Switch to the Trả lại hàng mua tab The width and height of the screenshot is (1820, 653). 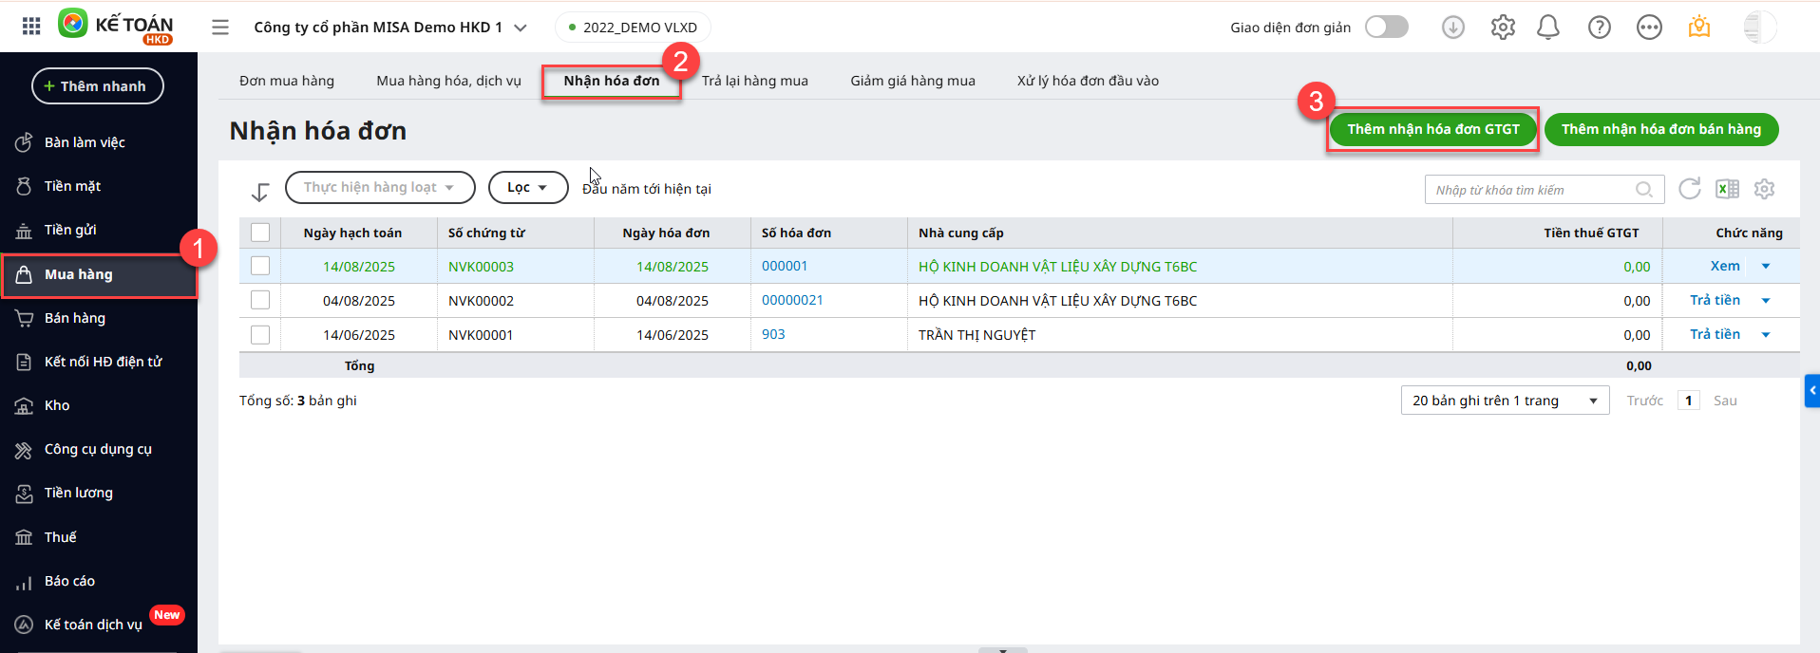[754, 81]
